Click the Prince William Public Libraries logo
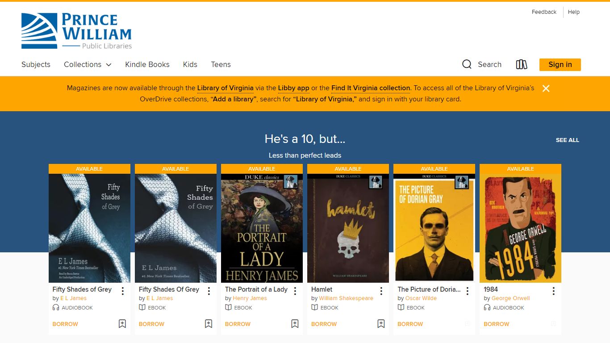610x343 pixels. point(77,31)
